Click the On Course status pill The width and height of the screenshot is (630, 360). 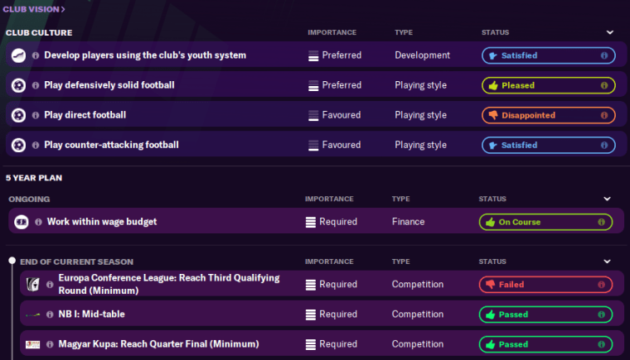click(545, 222)
